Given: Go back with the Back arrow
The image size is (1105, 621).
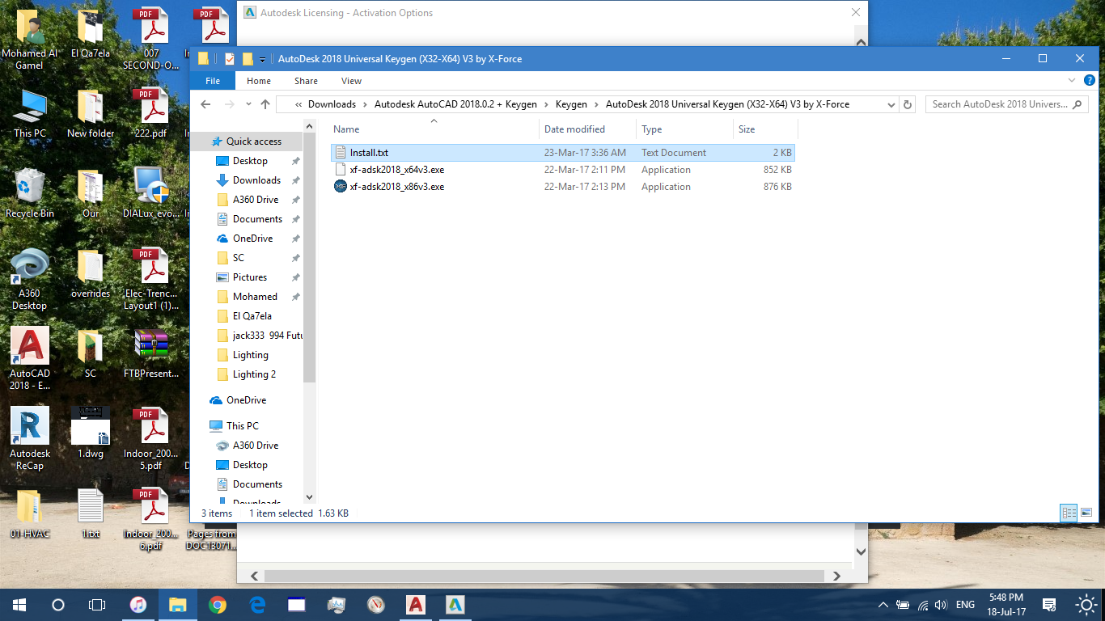Looking at the screenshot, I should coord(205,104).
